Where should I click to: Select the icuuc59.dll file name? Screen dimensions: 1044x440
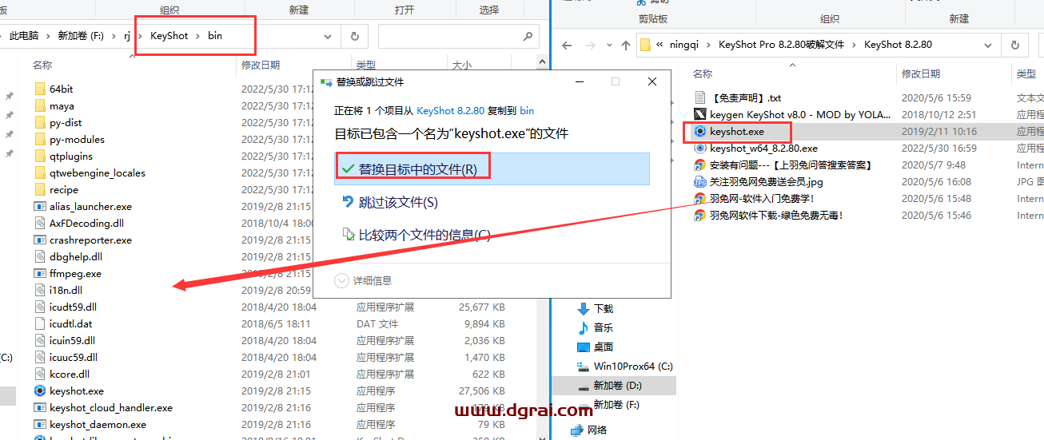click(74, 357)
